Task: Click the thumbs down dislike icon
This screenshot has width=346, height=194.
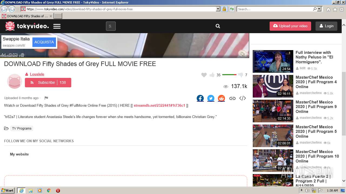Action: click(241, 75)
